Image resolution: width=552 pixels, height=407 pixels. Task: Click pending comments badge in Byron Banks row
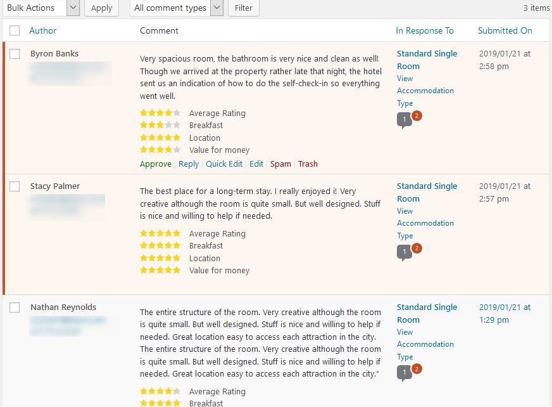coord(417,115)
